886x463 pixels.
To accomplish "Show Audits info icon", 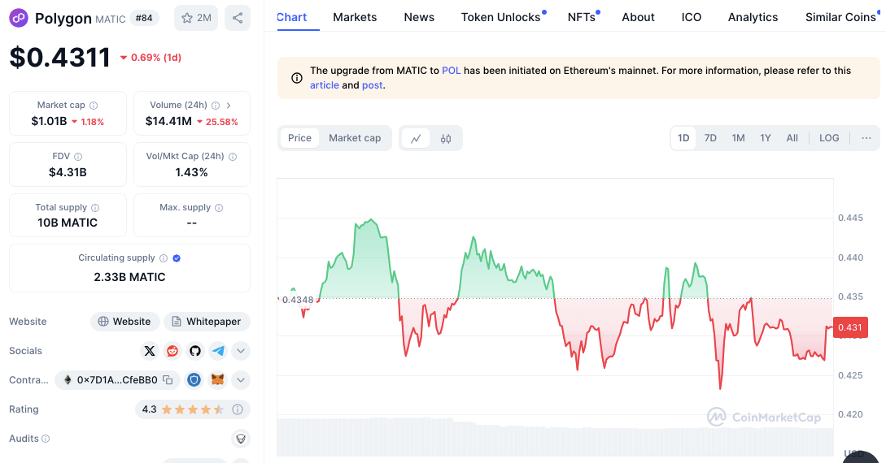I will pos(46,439).
